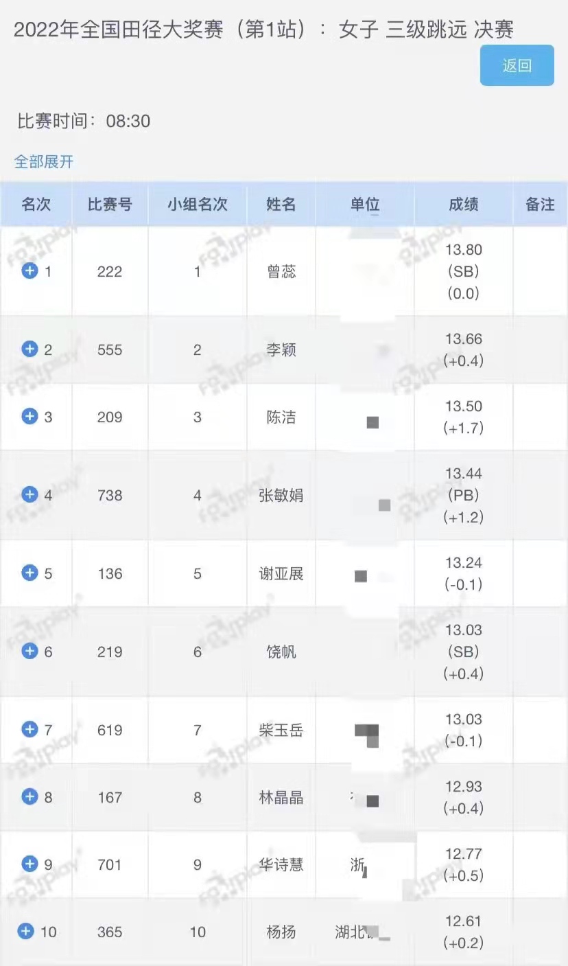Click plus icon for rank 8
The width and height of the screenshot is (568, 966).
point(29,796)
